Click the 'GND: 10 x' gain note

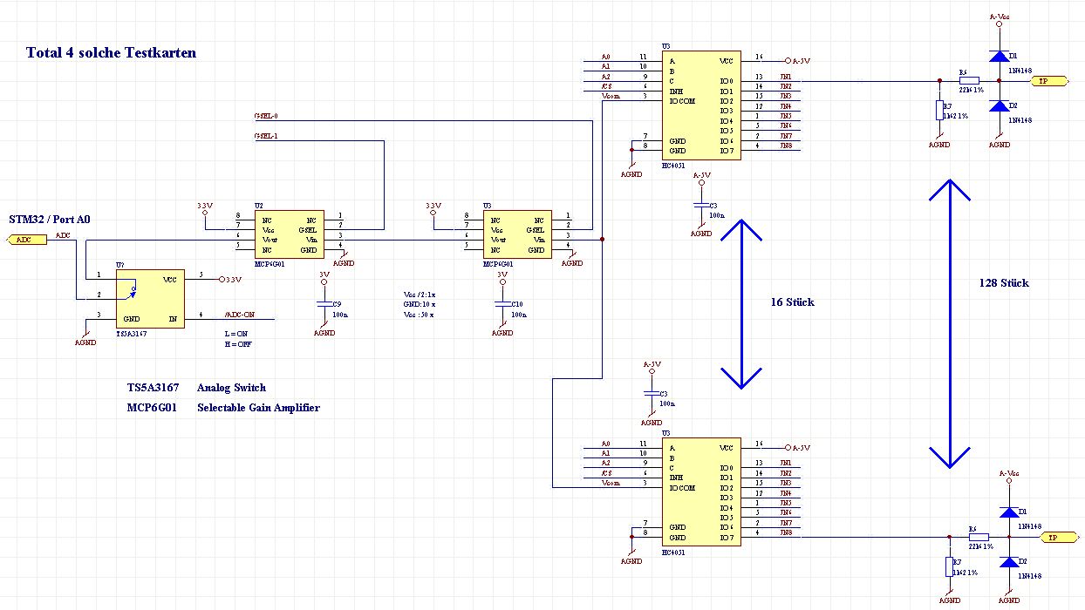click(x=419, y=304)
